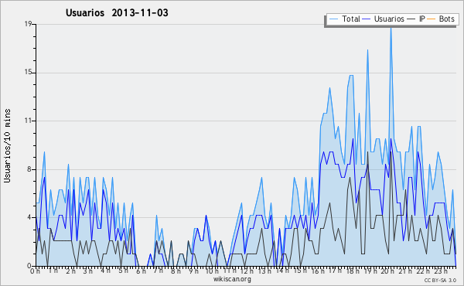Click the y-axis value 11
Screen dimensions: 464x286
[x=28, y=121]
